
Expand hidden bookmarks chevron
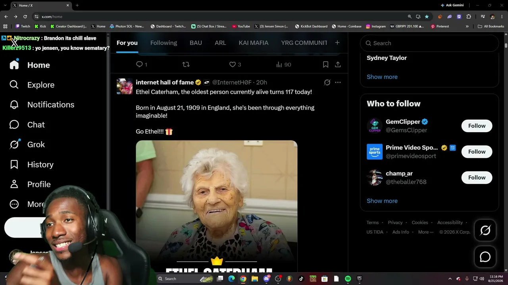click(467, 27)
